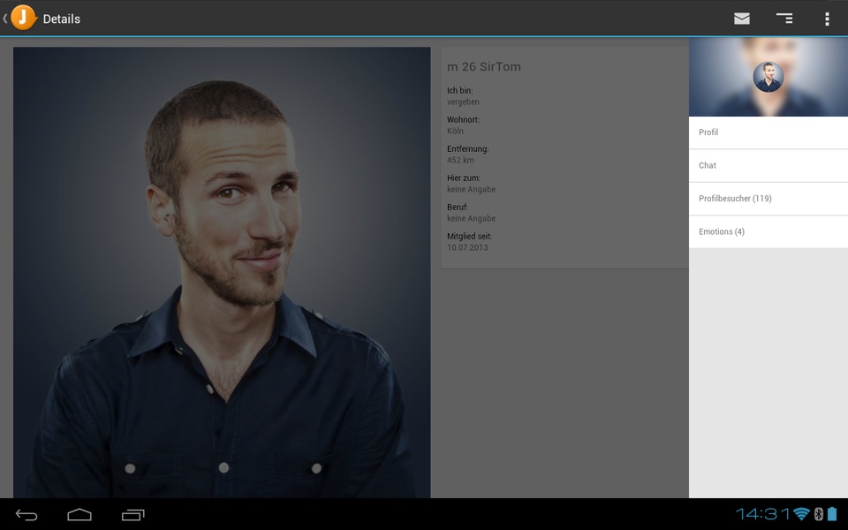This screenshot has width=848, height=530.
Task: Tap the battery status icon
Action: click(x=832, y=514)
